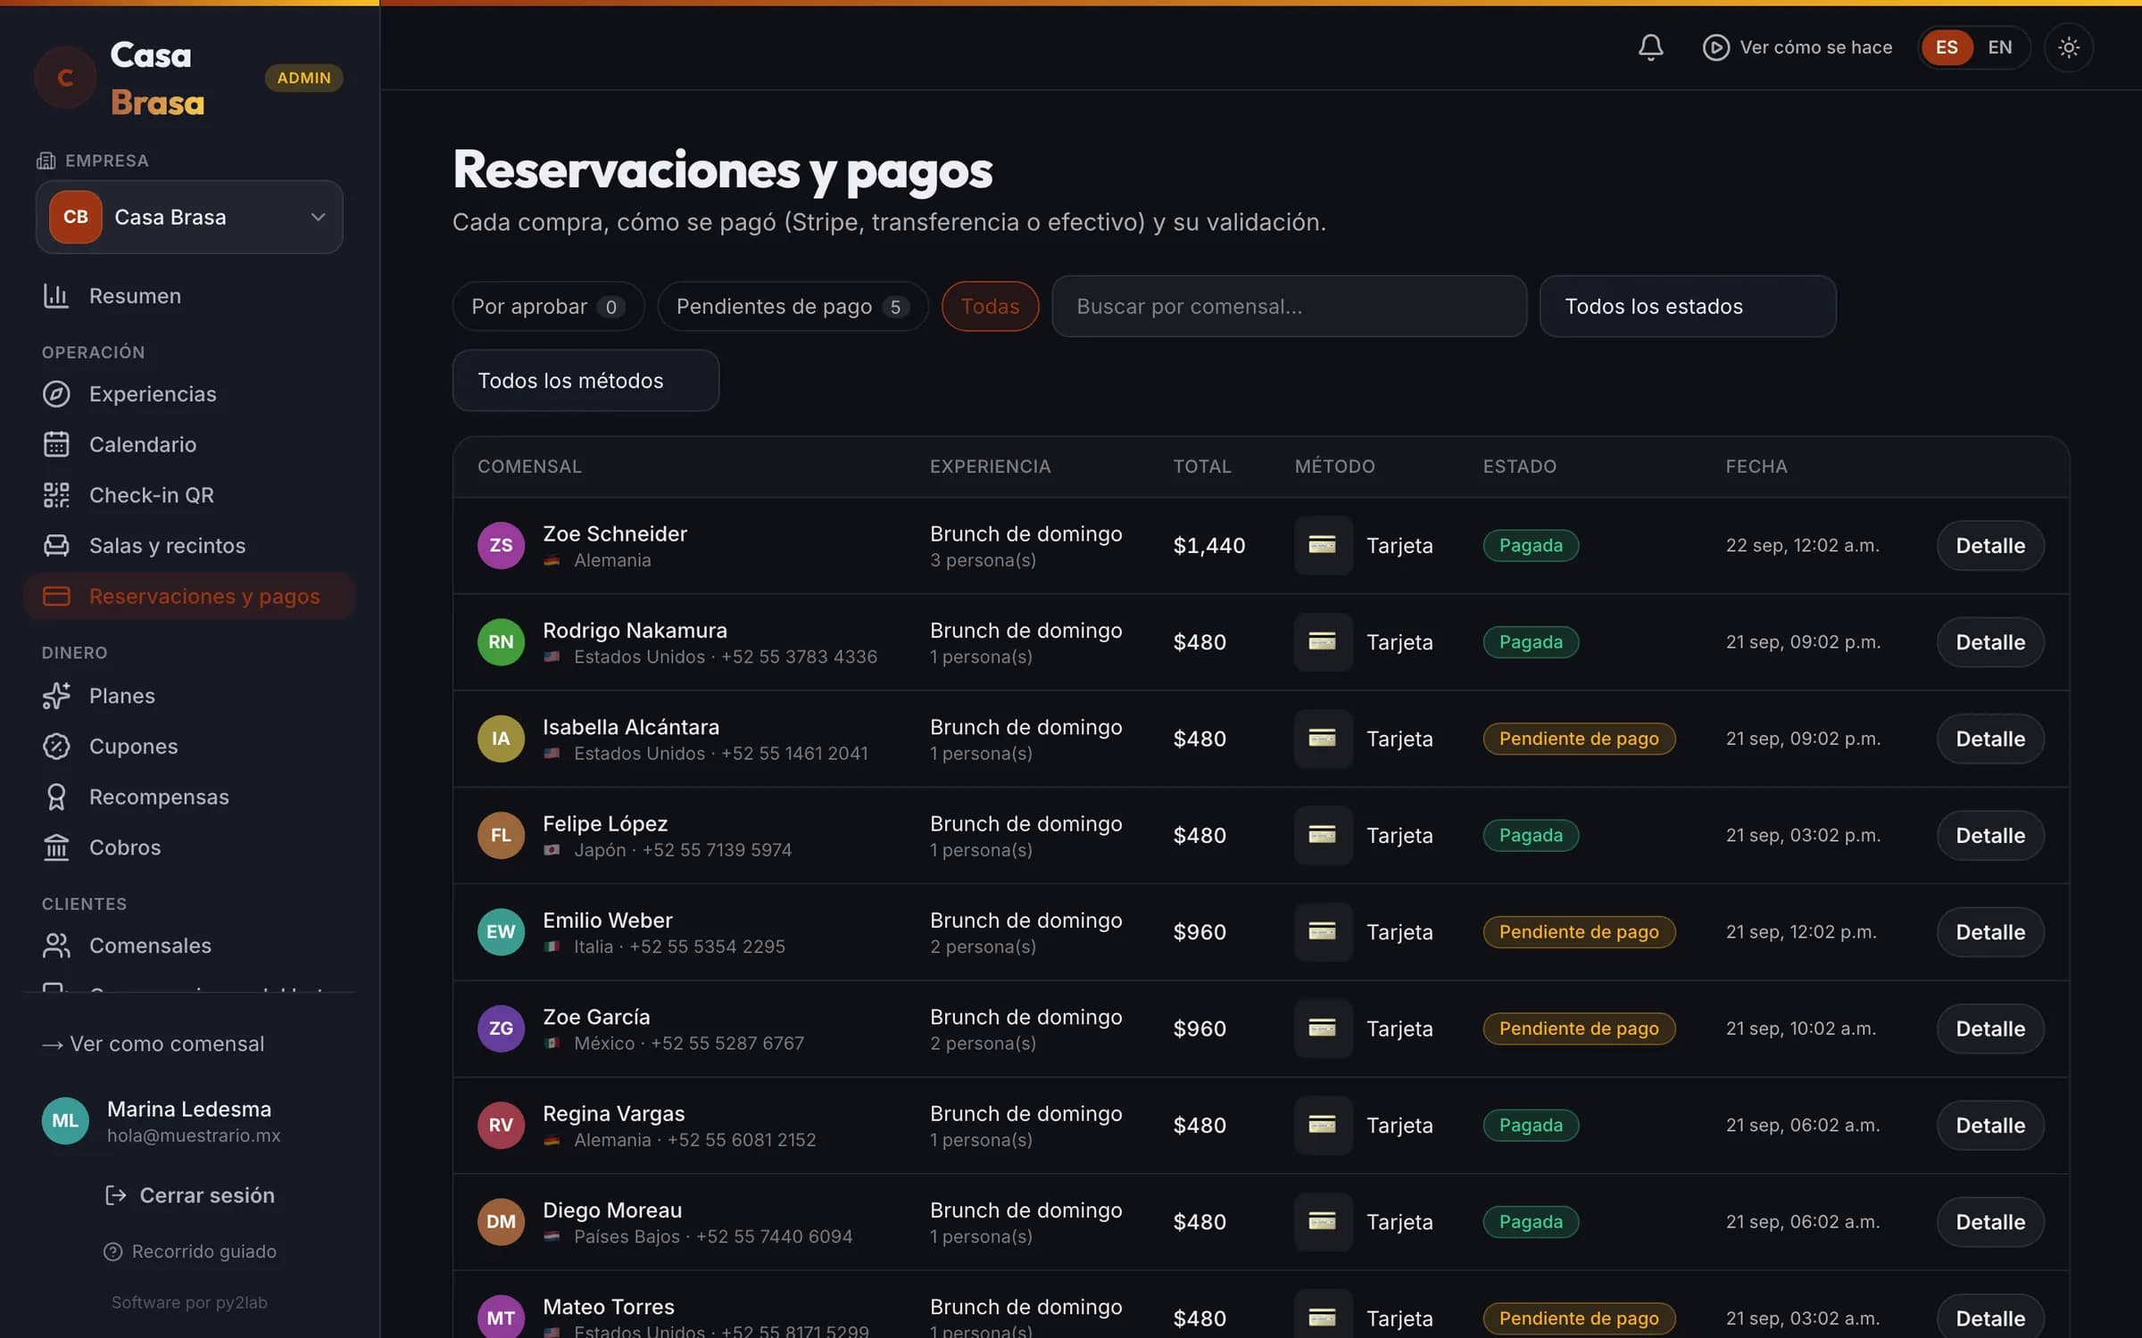The height and width of the screenshot is (1338, 2142).
Task: Click the FECHA column header
Action: pyautogui.click(x=1756, y=467)
